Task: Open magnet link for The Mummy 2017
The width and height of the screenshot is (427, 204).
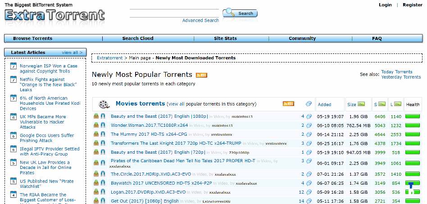Action: (103, 134)
